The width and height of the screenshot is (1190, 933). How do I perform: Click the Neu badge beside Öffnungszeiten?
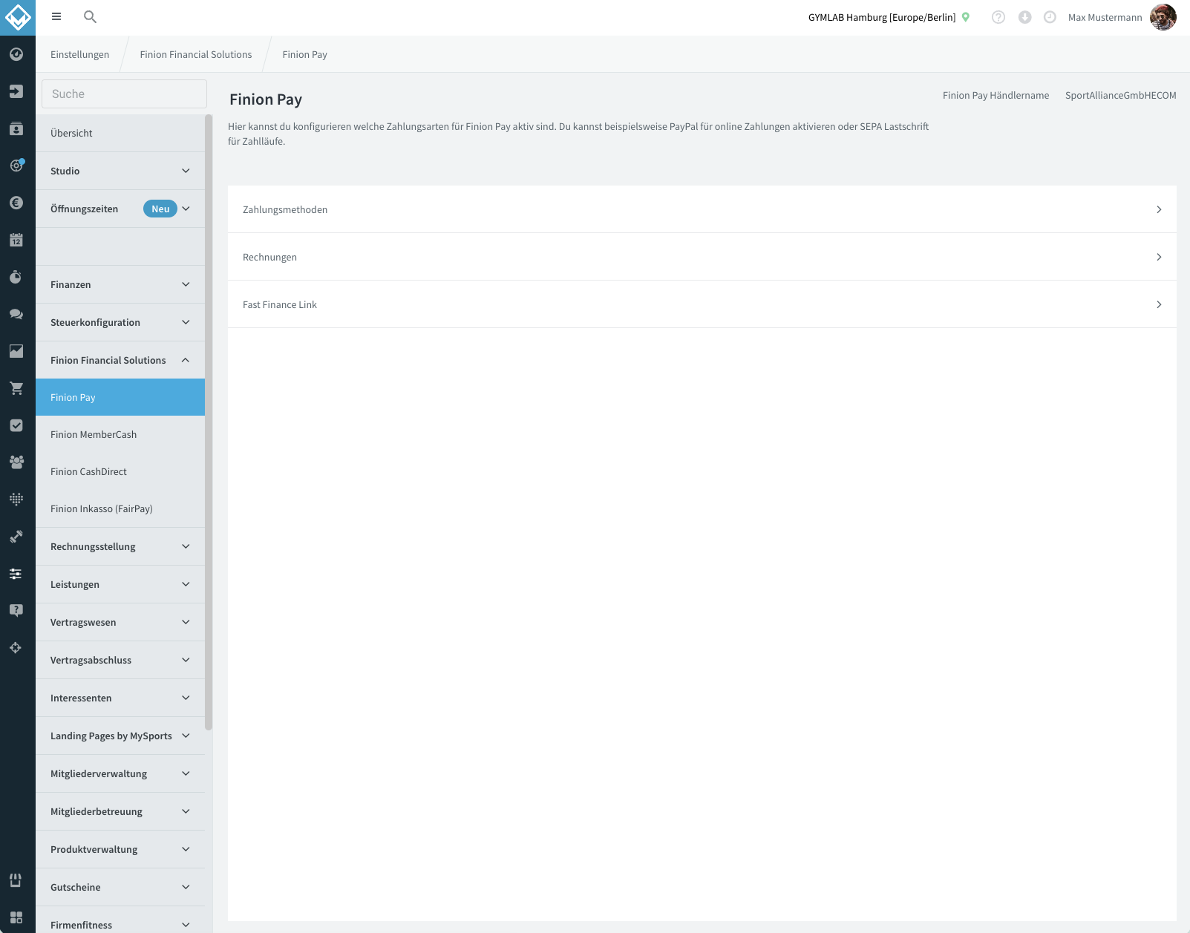(160, 209)
